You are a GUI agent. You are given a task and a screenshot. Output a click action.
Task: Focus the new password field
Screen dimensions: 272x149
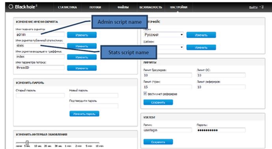click(94, 95)
